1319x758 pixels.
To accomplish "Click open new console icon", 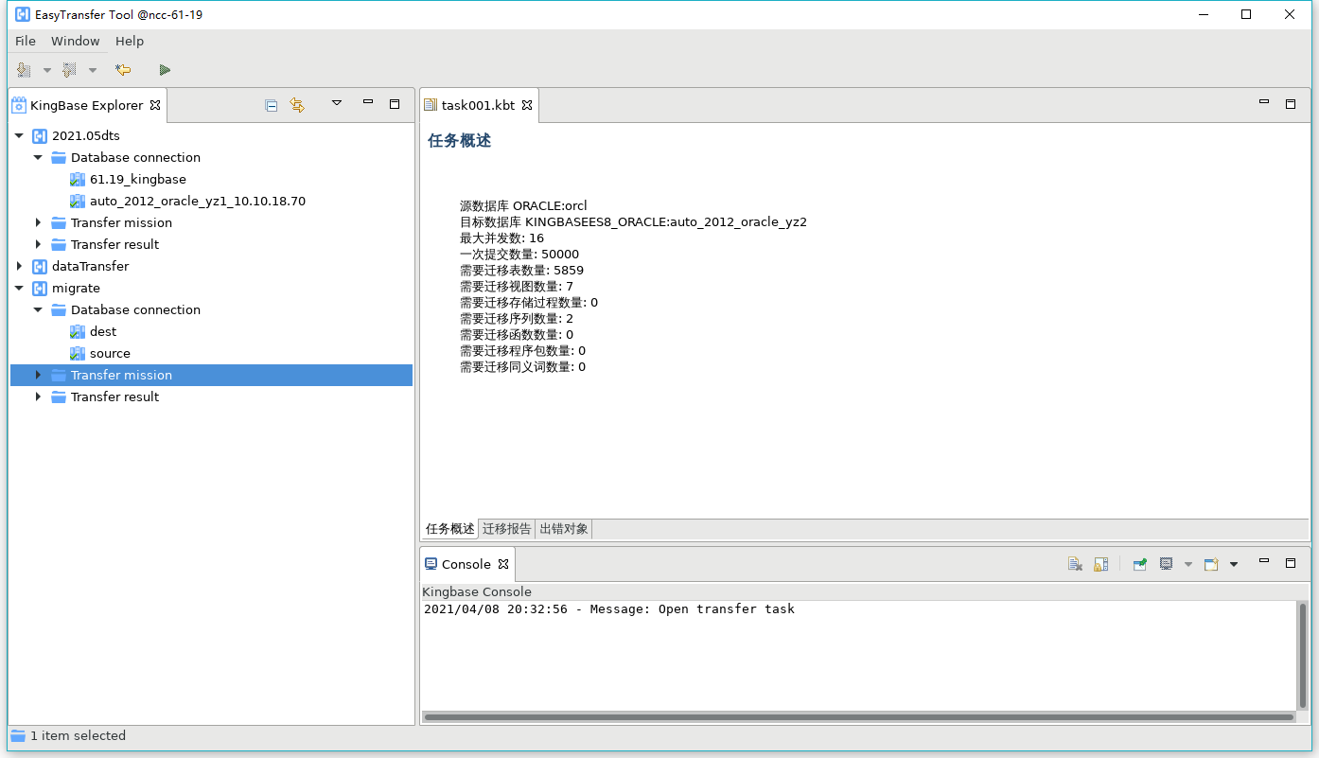I will click(1211, 564).
